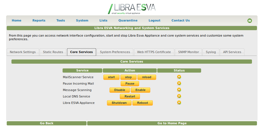Image resolution: width=262 pixels, height=136 pixels.
Task: Click the MailScanner Service label
Action: point(78,77)
